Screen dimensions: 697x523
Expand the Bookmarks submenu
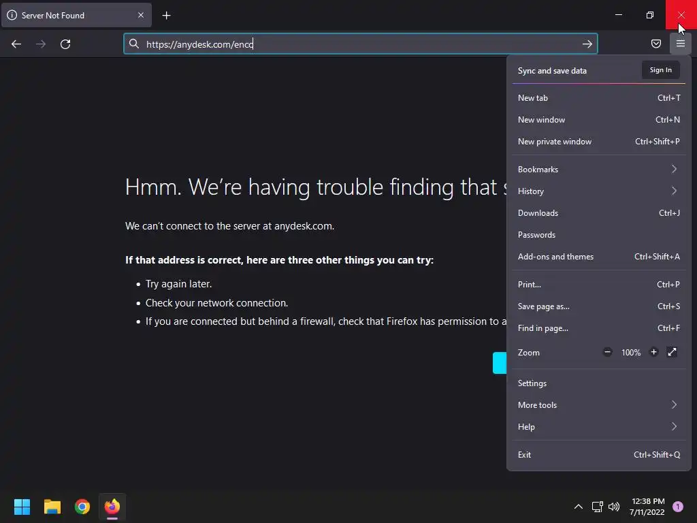[x=599, y=170]
